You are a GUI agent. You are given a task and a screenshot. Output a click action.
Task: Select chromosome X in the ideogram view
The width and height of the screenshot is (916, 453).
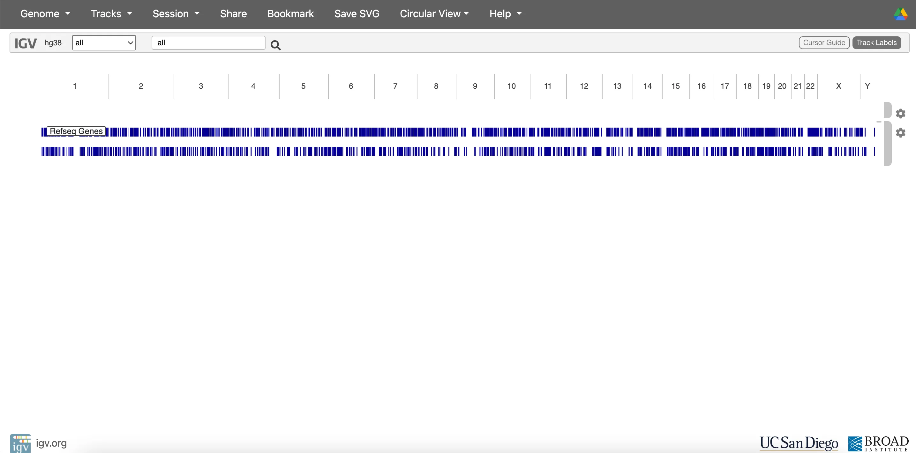838,86
